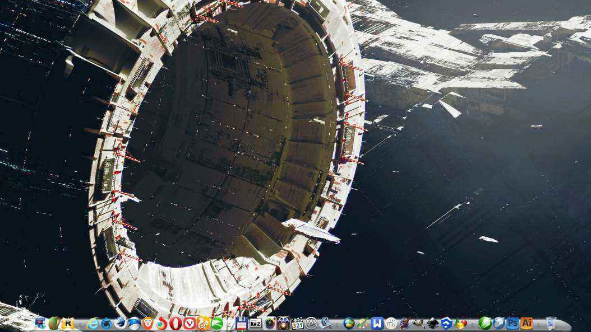Launch GIMP from the dock
This screenshot has width=591, height=332.
click(418, 324)
